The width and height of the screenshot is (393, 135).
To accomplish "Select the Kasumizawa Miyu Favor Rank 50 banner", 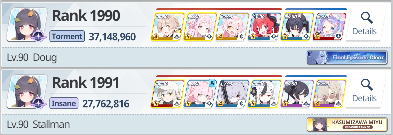I will pyautogui.click(x=347, y=124).
